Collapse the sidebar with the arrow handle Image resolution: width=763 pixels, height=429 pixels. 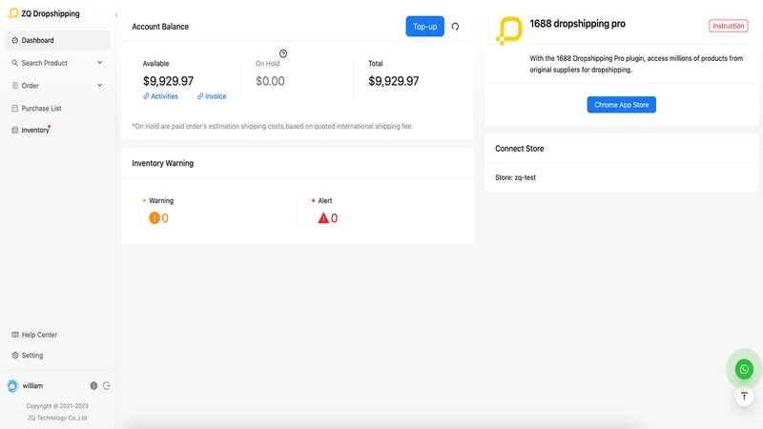[115, 15]
